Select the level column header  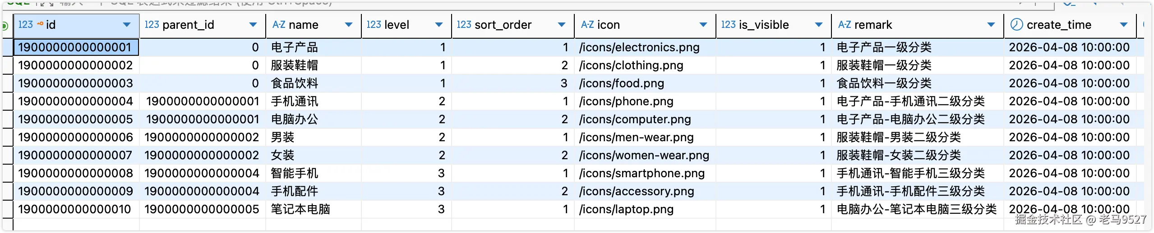click(397, 25)
